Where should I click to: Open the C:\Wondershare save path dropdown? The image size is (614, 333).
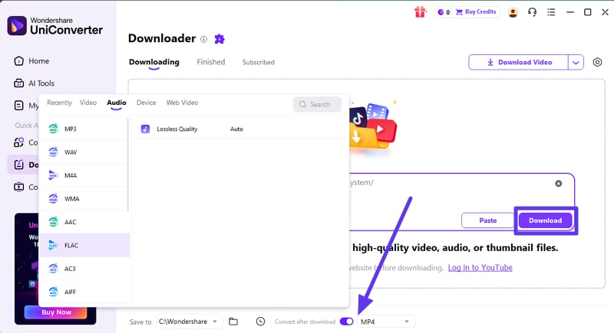click(189, 322)
